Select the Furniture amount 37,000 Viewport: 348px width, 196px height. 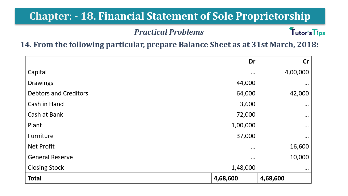tap(246, 136)
